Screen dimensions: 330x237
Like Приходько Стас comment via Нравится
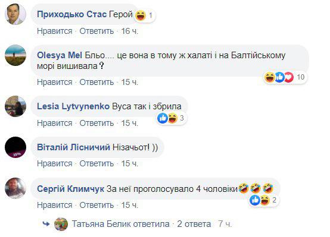point(55,31)
